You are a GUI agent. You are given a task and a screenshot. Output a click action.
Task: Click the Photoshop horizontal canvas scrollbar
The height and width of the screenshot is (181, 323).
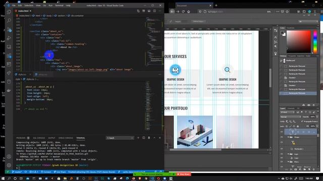[195, 150]
